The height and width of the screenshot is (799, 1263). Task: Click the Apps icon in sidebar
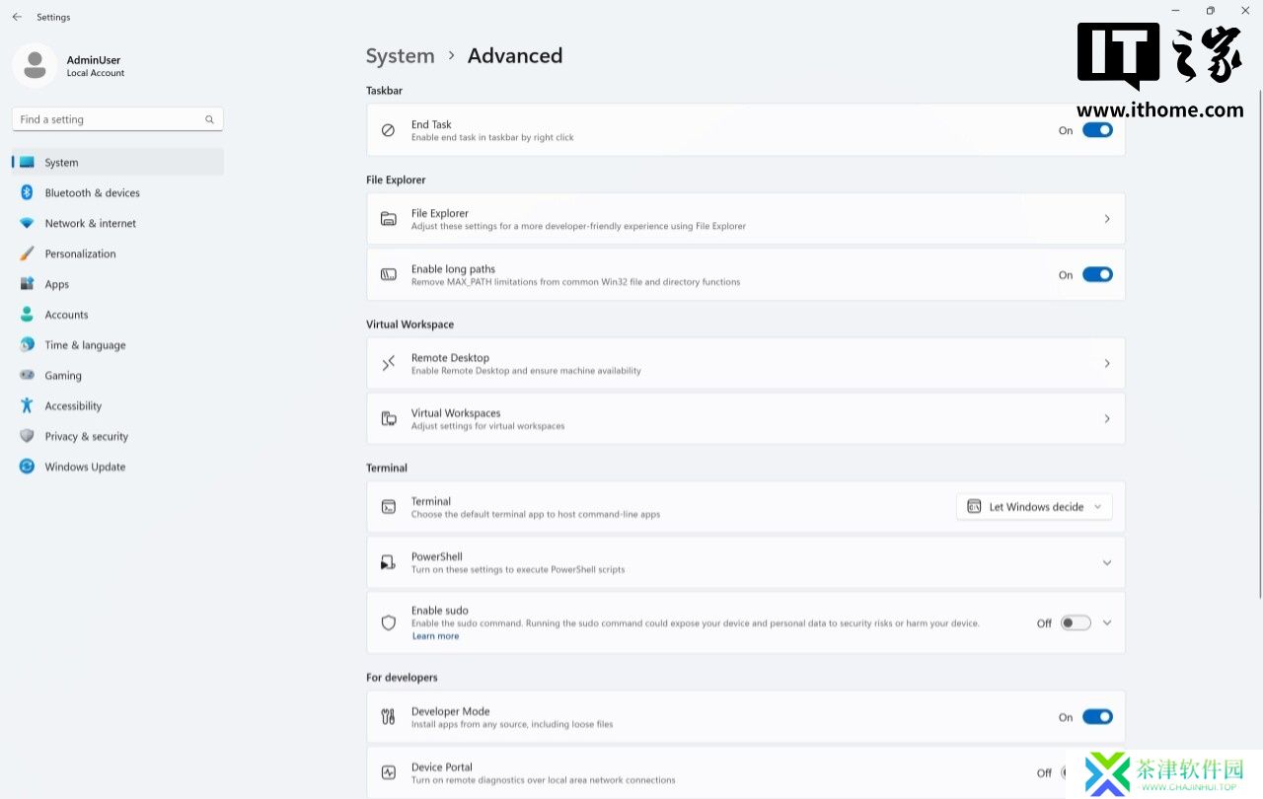pyautogui.click(x=27, y=284)
